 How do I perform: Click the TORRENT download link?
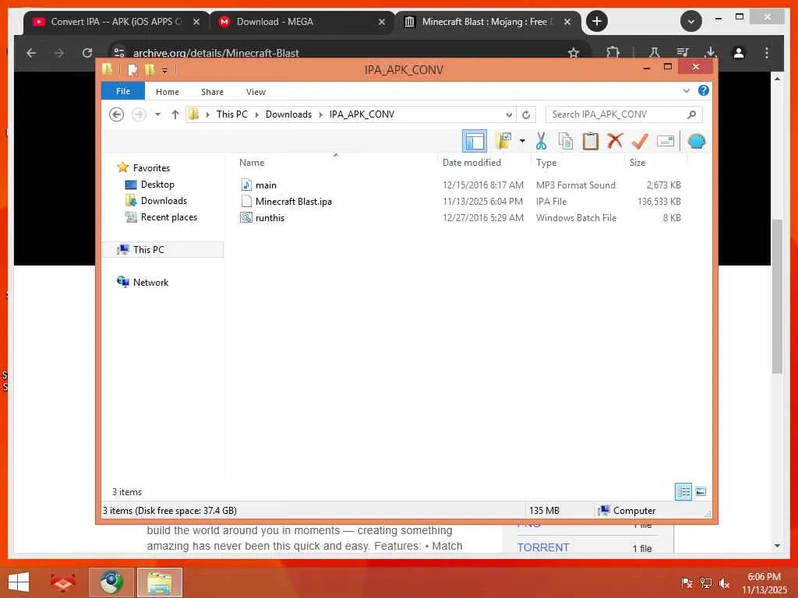(543, 547)
